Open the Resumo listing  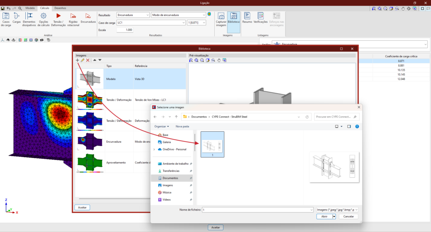pos(247,18)
